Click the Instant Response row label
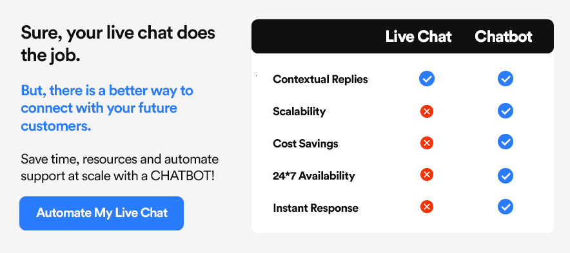Screen dimensions: 570x253 (315, 208)
